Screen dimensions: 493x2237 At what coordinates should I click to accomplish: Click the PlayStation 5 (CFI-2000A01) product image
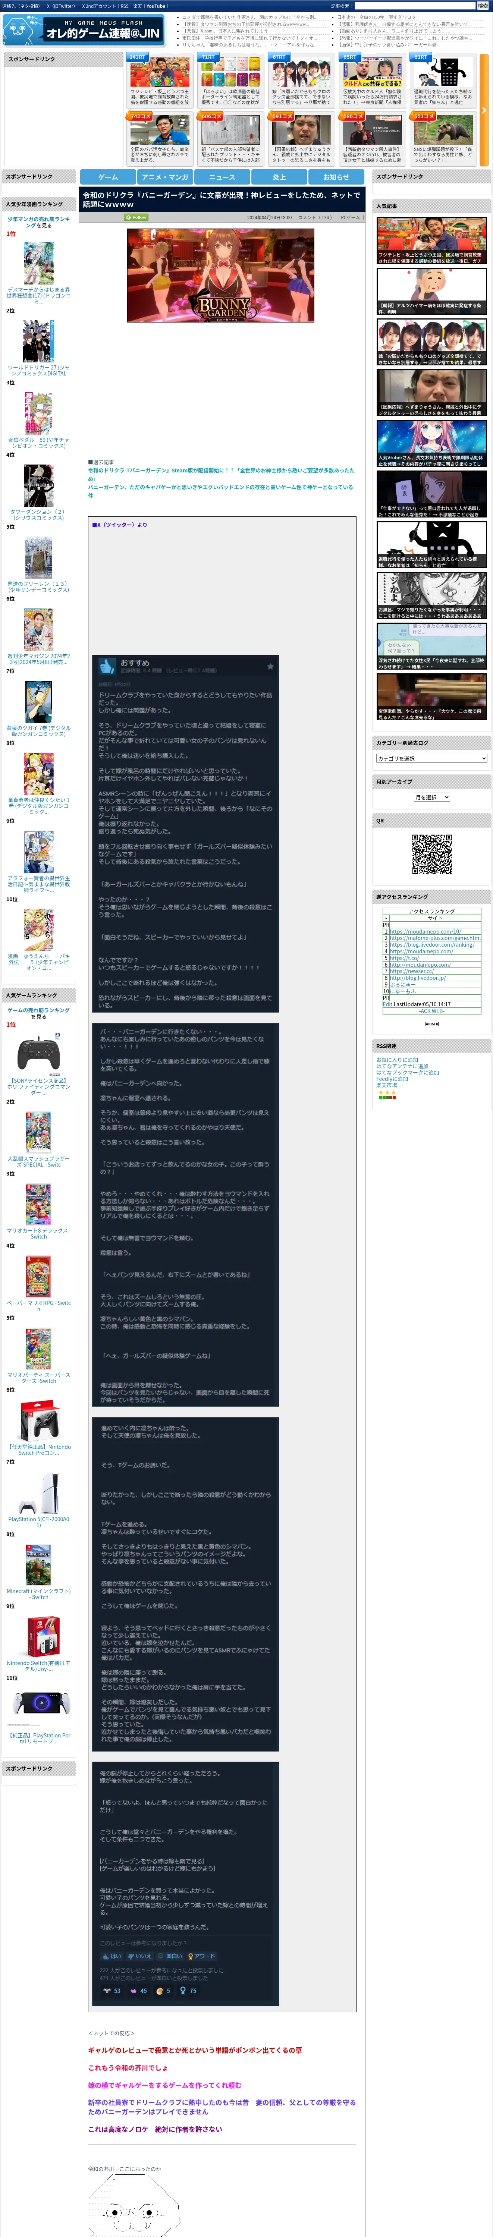pos(38,1493)
